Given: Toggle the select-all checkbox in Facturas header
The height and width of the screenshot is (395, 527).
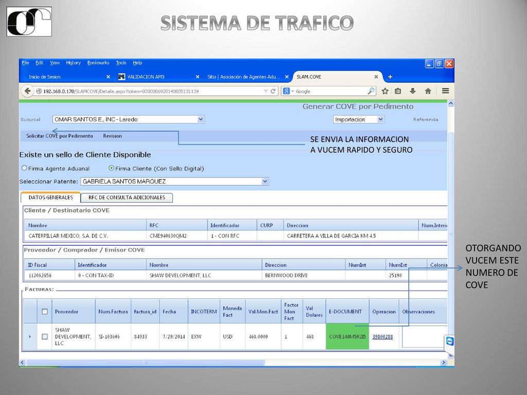Looking at the screenshot, I should pyautogui.click(x=44, y=311).
